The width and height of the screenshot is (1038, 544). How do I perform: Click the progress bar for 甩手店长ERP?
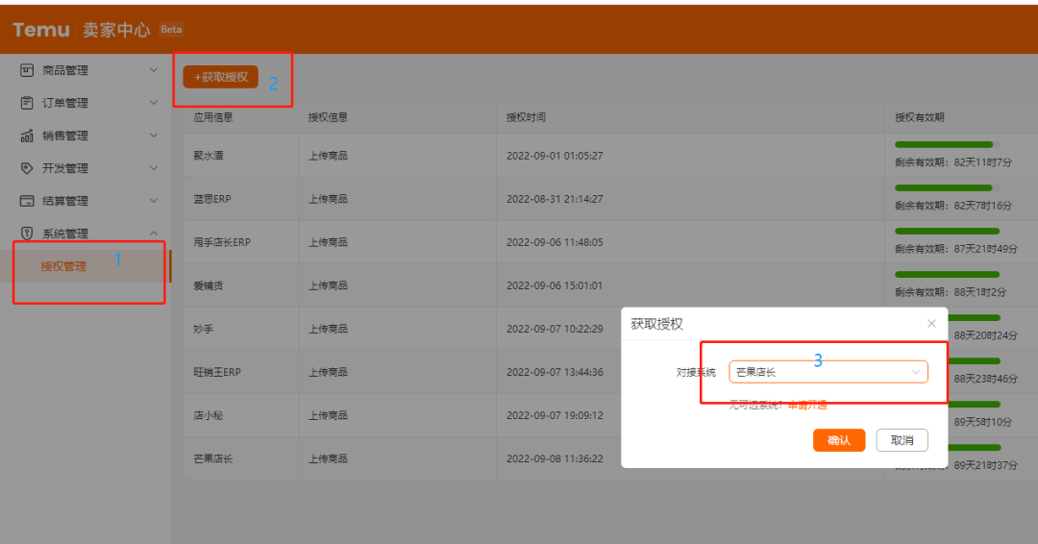(x=948, y=231)
